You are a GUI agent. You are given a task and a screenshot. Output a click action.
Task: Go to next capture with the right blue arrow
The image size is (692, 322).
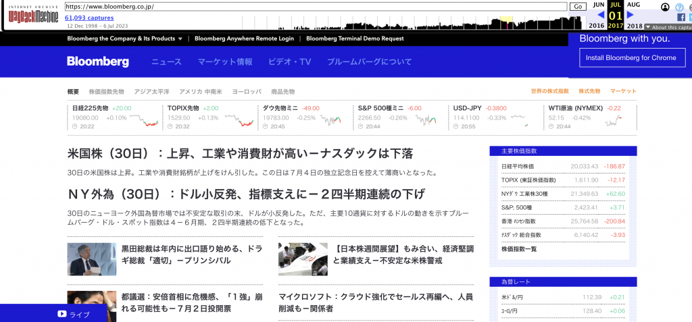631,15
